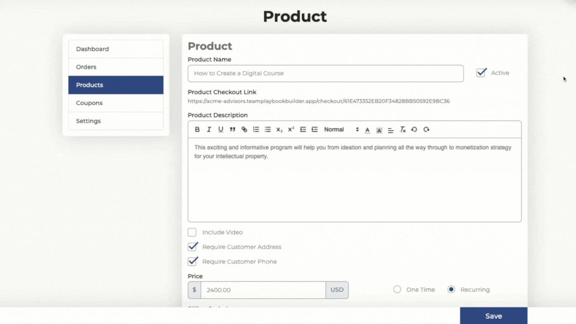Apply superscript formatting
The height and width of the screenshot is (324, 576).
click(291, 130)
